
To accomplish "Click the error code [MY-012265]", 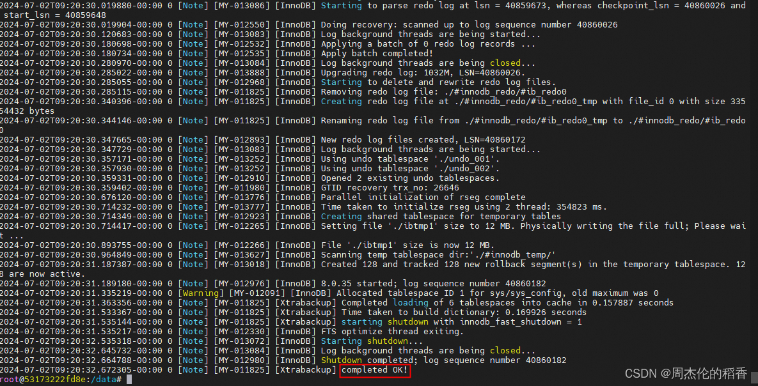I will tap(242, 226).
